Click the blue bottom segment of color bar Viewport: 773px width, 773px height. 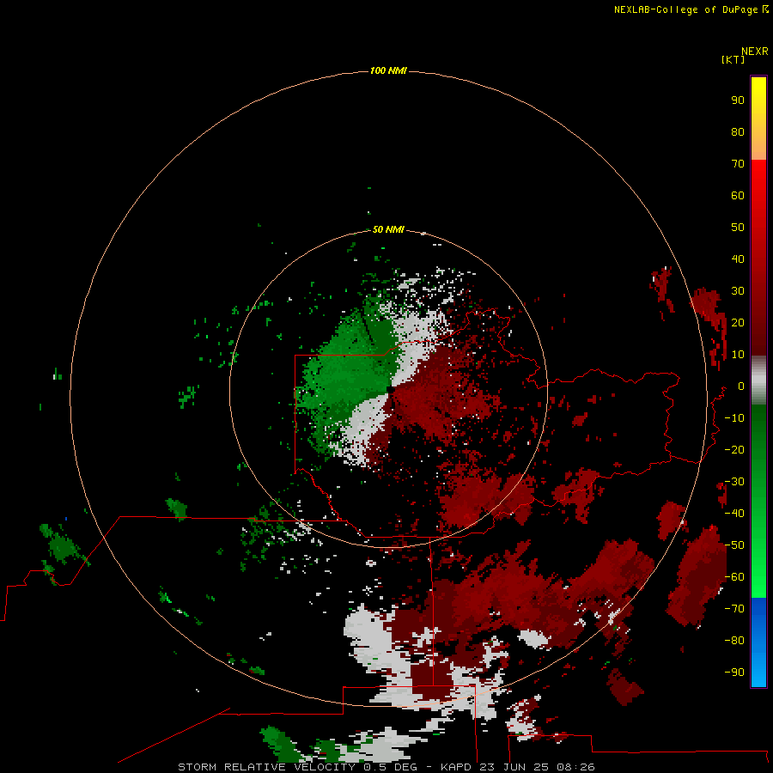(x=758, y=642)
